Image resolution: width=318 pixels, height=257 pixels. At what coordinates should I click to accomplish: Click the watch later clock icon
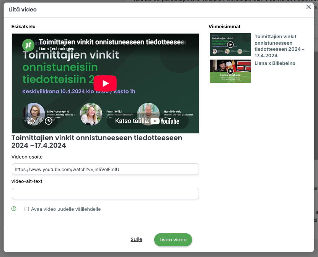pos(49,121)
